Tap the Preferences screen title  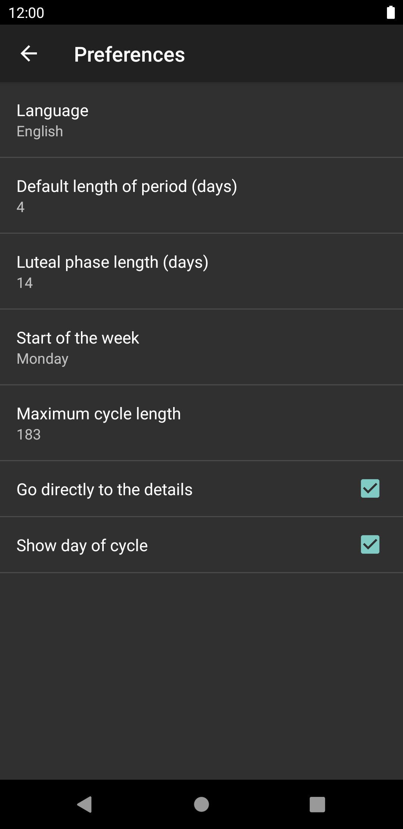coord(129,55)
